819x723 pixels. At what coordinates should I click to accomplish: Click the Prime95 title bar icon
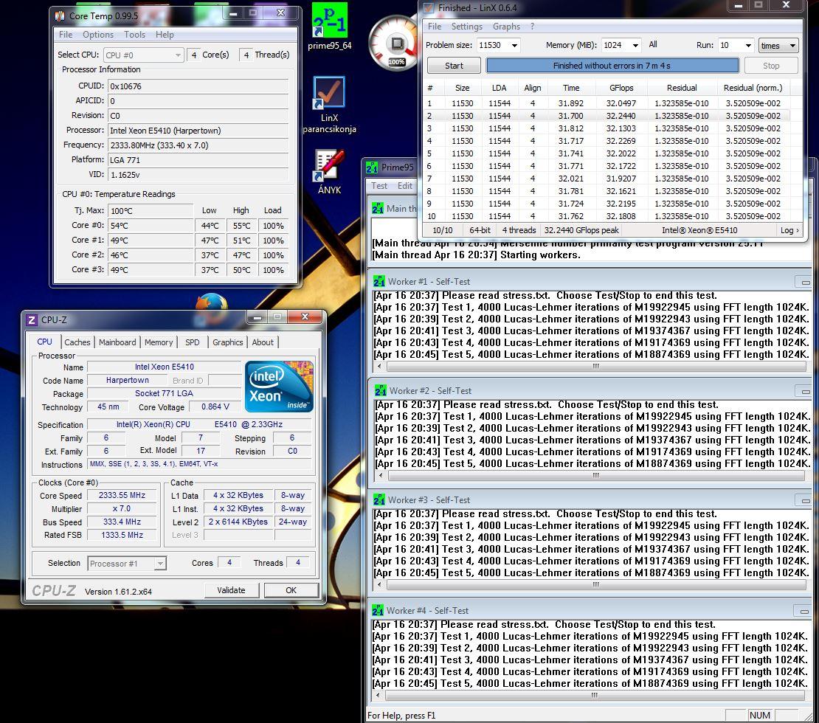[372, 167]
